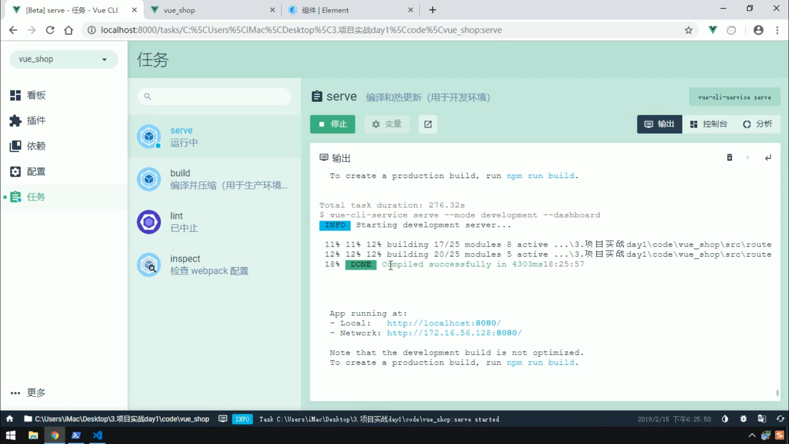The height and width of the screenshot is (444, 789).
Task: Click the status bar home icon
Action: coord(9,419)
